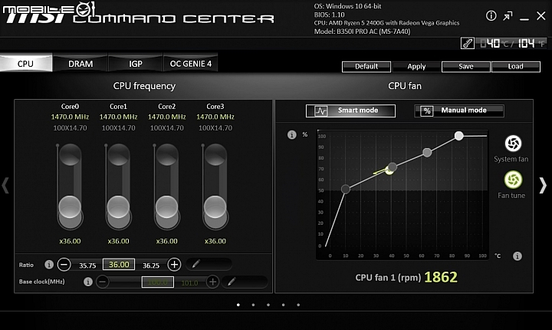Click the detach window arrow icon

coord(508,16)
